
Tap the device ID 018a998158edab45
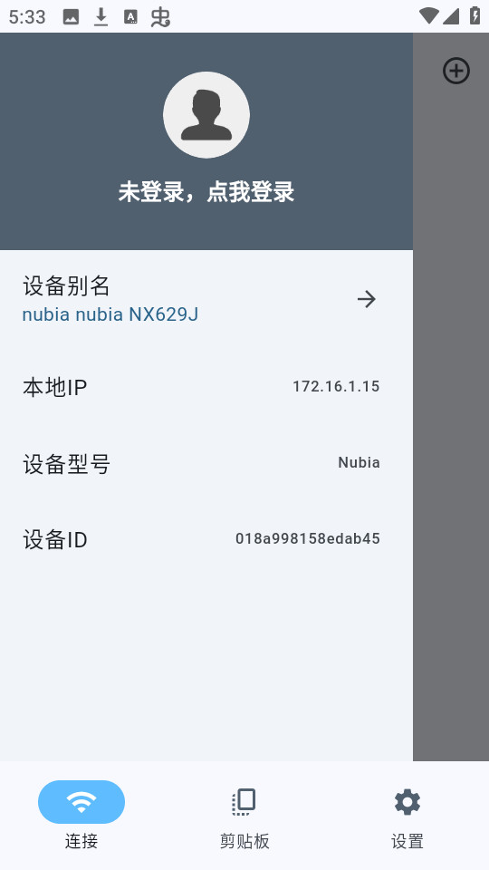coord(308,538)
